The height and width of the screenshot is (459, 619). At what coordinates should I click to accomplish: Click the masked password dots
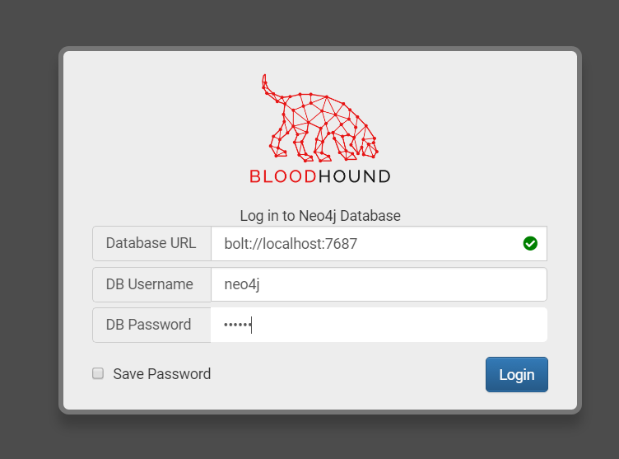235,325
